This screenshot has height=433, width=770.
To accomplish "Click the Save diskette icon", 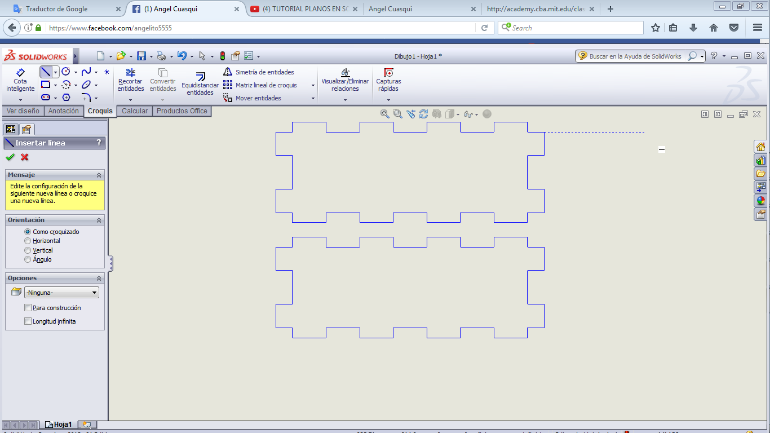I will coord(141,56).
